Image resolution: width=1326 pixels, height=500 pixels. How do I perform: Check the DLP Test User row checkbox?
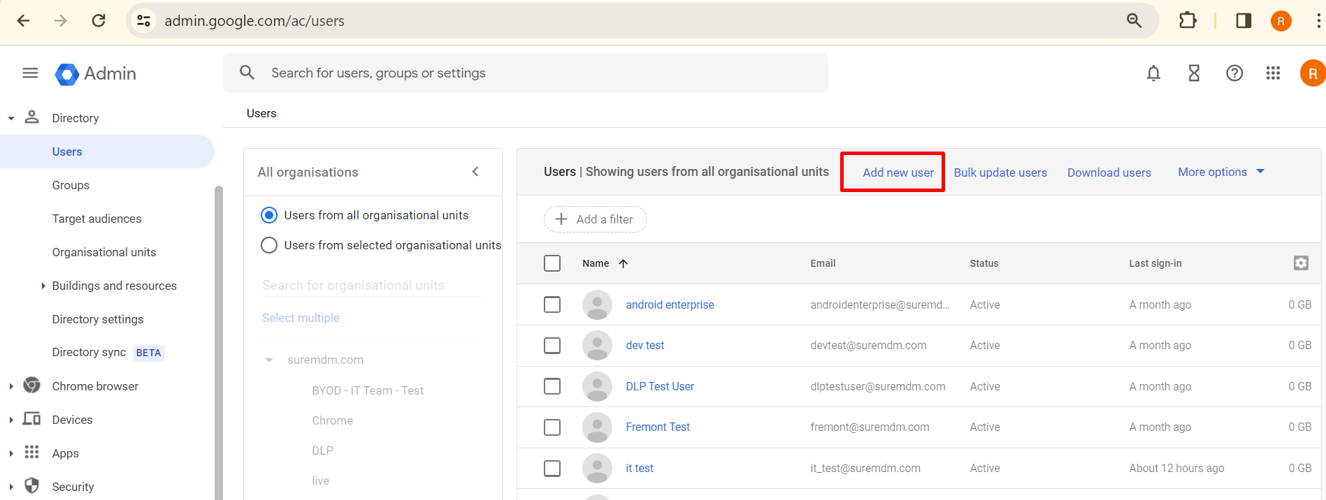coord(552,386)
